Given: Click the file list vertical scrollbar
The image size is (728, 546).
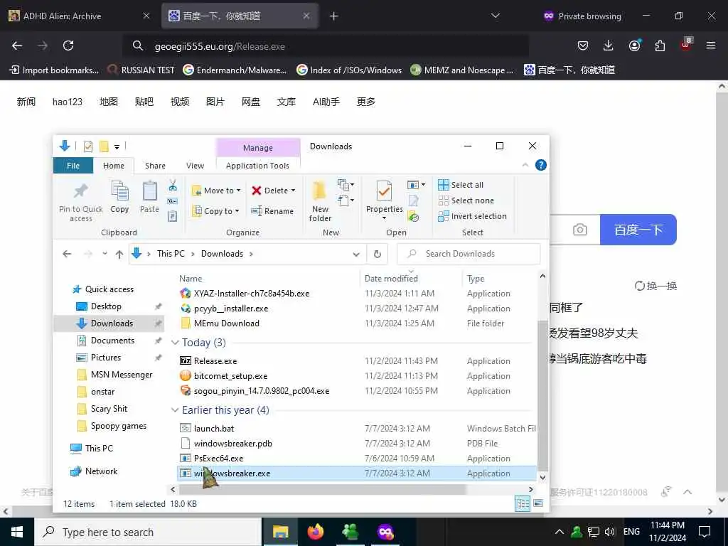Looking at the screenshot, I should (542, 395).
